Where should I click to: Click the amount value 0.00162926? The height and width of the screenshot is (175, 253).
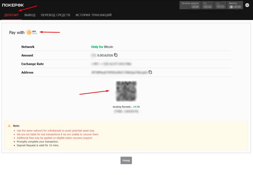[x=105, y=55]
